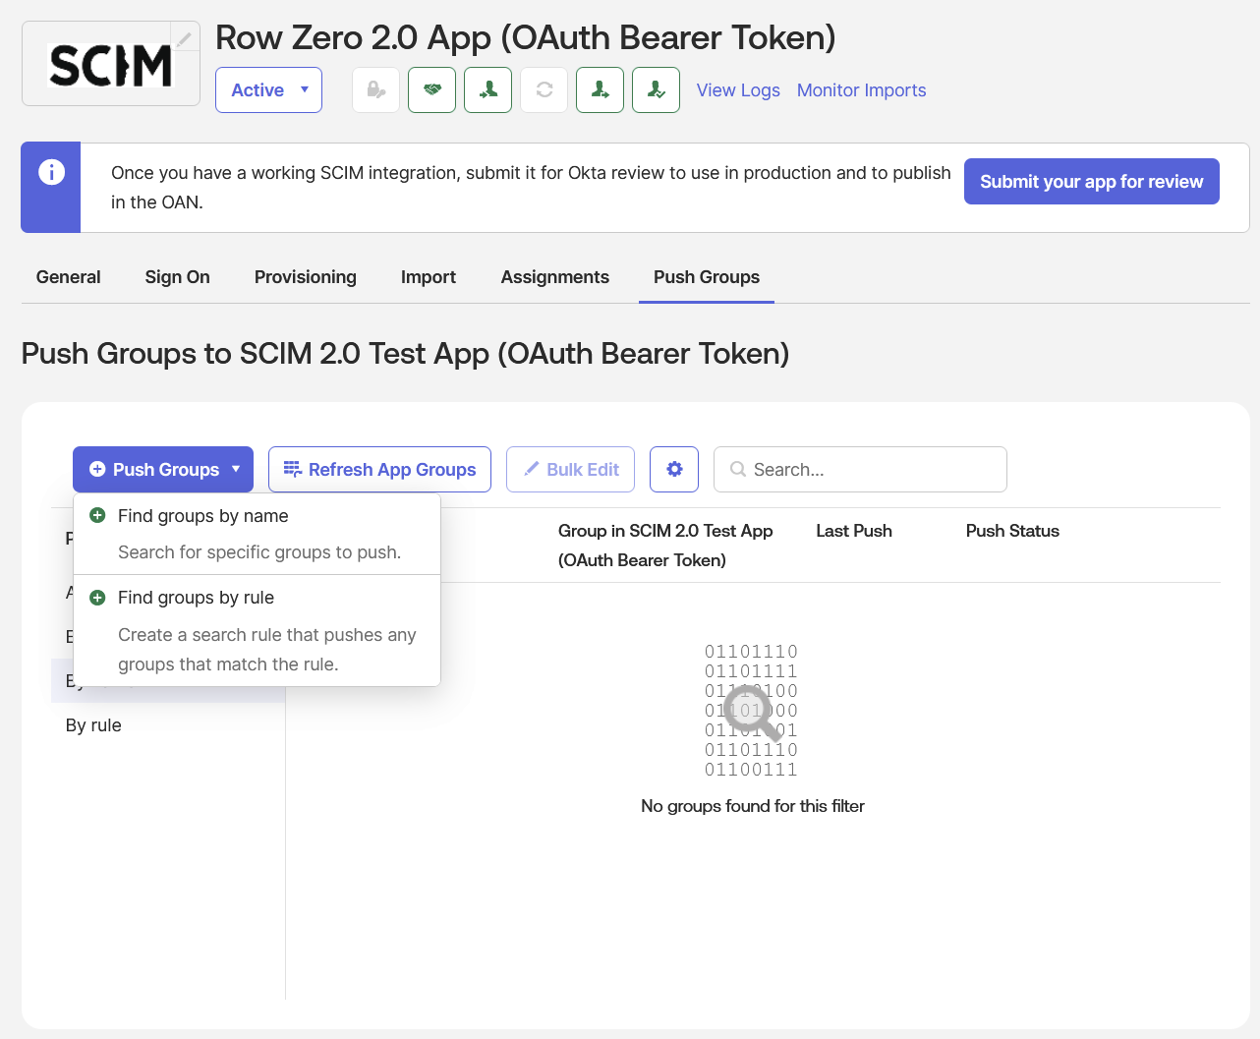Click the edit pencil on the app logo

click(x=186, y=39)
